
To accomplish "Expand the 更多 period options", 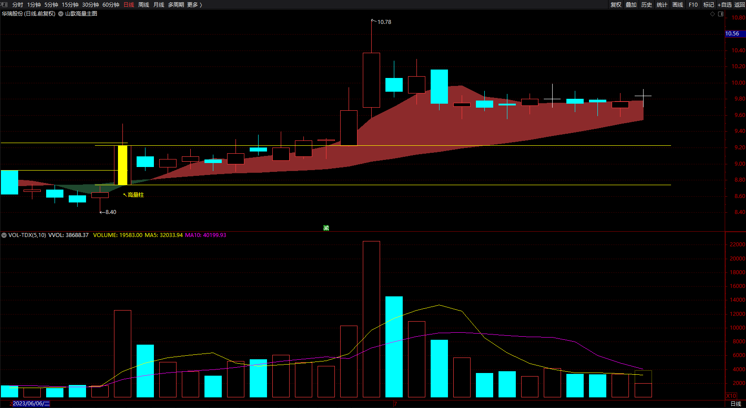I will click(x=195, y=4).
